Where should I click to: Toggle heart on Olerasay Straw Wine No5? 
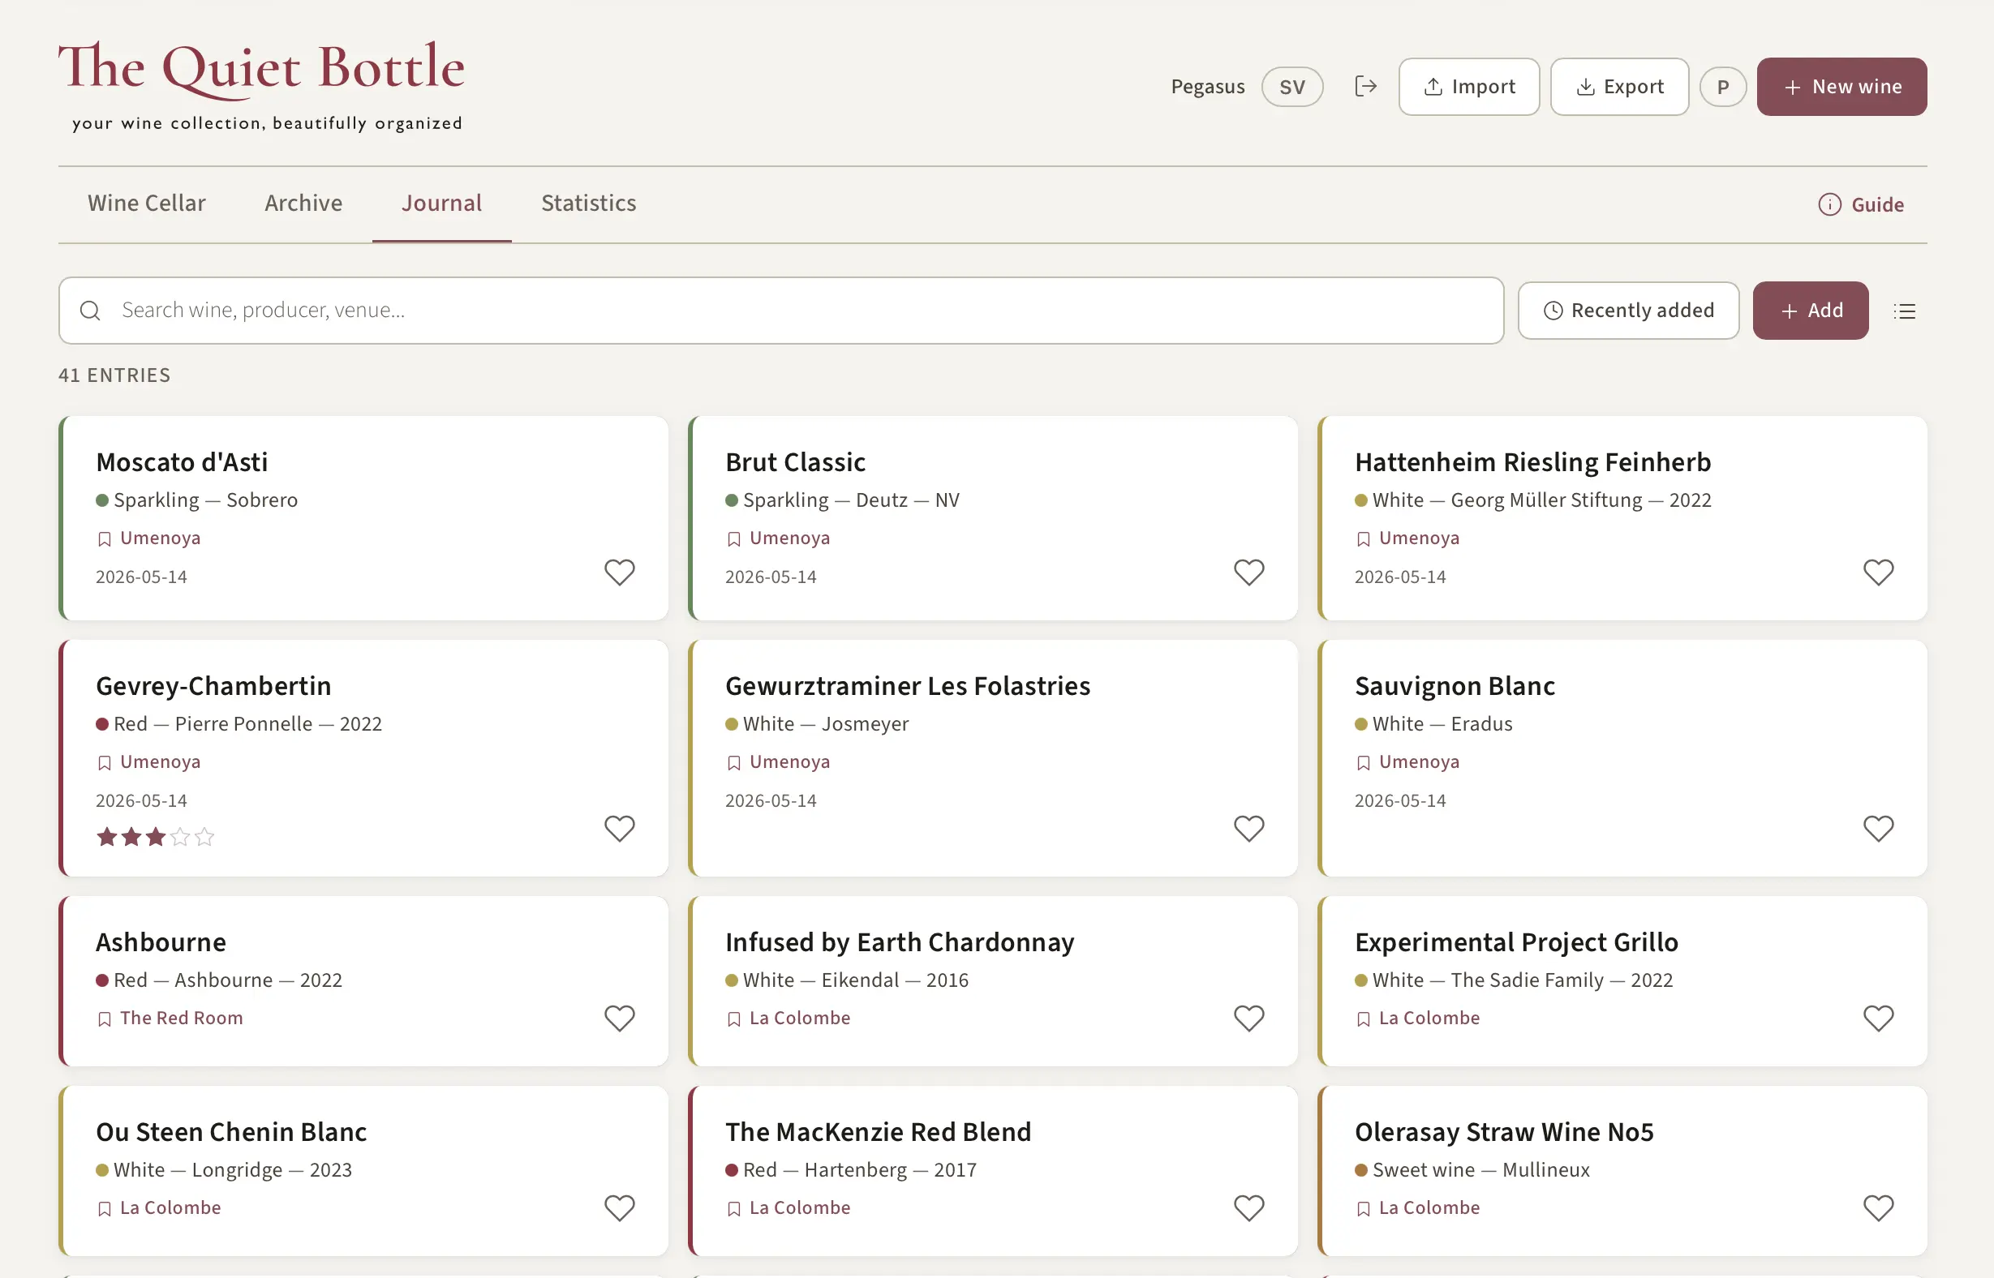coord(1879,1207)
